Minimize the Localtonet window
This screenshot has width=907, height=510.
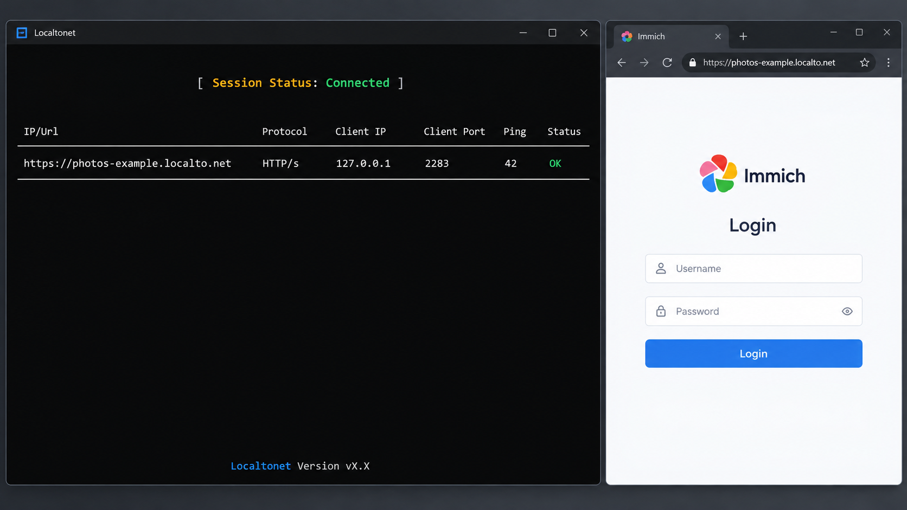click(523, 33)
